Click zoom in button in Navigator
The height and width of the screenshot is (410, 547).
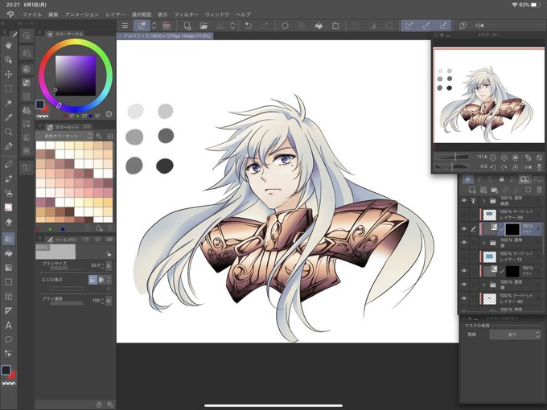pyautogui.click(x=504, y=158)
